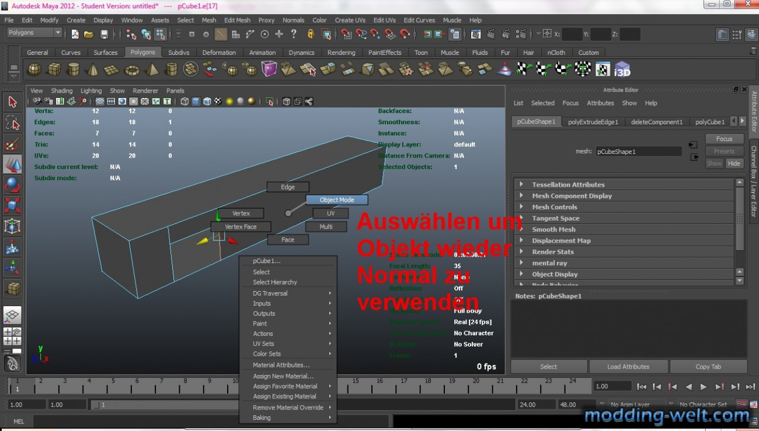Click select by hierarchy mode icon
The width and height of the screenshot is (759, 431).
tap(131, 34)
